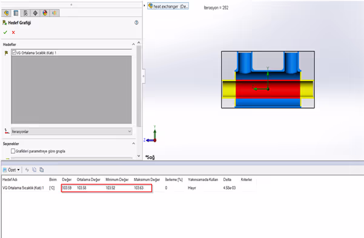
Task: Click the refresh icon in table toolbar
Action: pyautogui.click(x=27, y=170)
